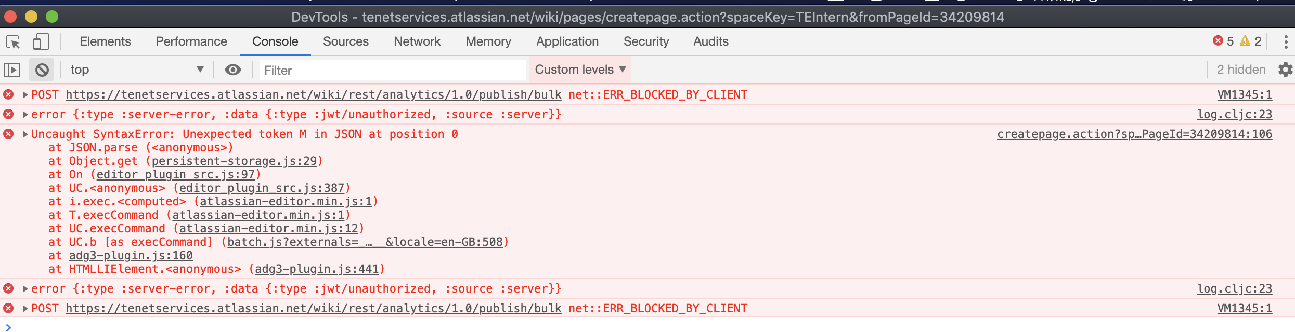Expand the last jwt/unauthorized error entry
Image resolution: width=1295 pixels, height=332 pixels.
pos(24,289)
